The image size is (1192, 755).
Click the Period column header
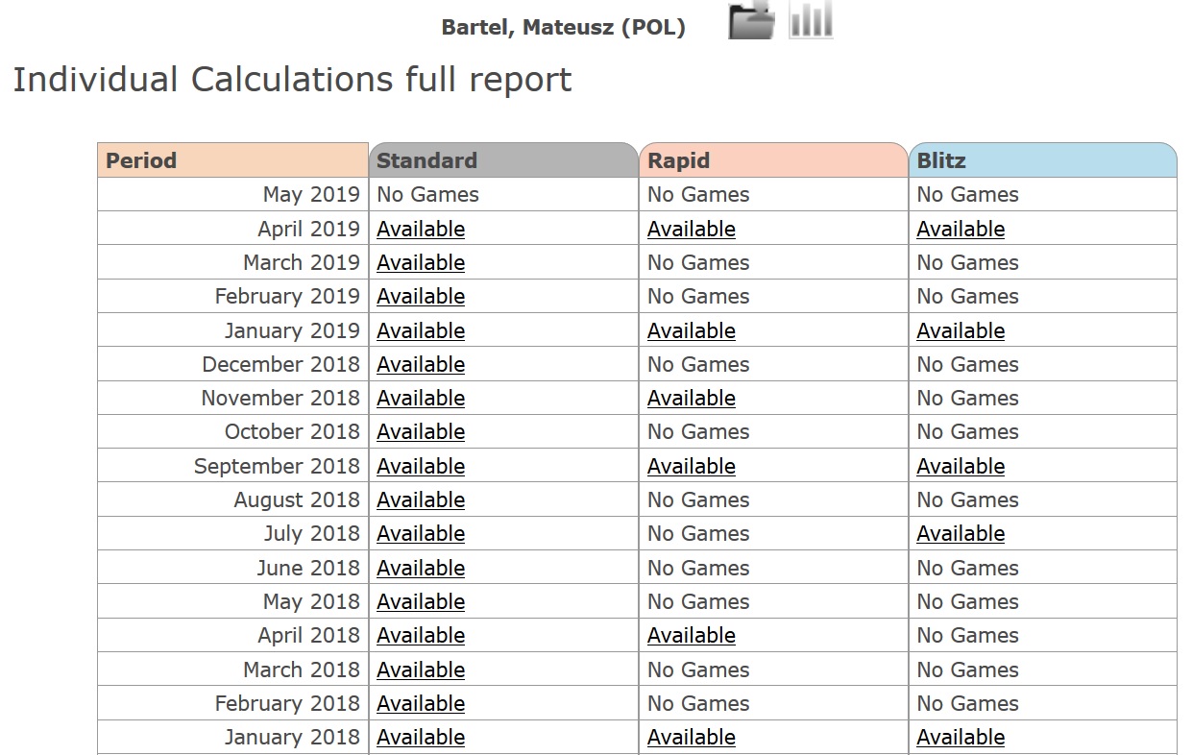click(232, 160)
